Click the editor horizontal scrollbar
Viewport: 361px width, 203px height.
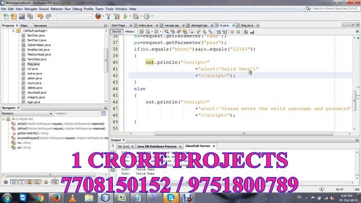pyautogui.click(x=244, y=134)
